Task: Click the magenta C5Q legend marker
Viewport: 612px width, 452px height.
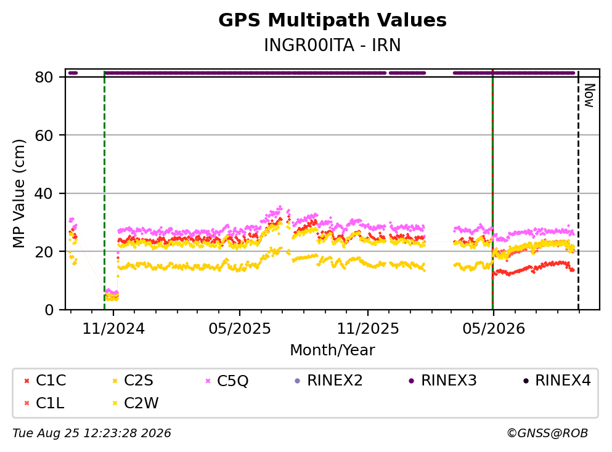Action: coord(208,381)
